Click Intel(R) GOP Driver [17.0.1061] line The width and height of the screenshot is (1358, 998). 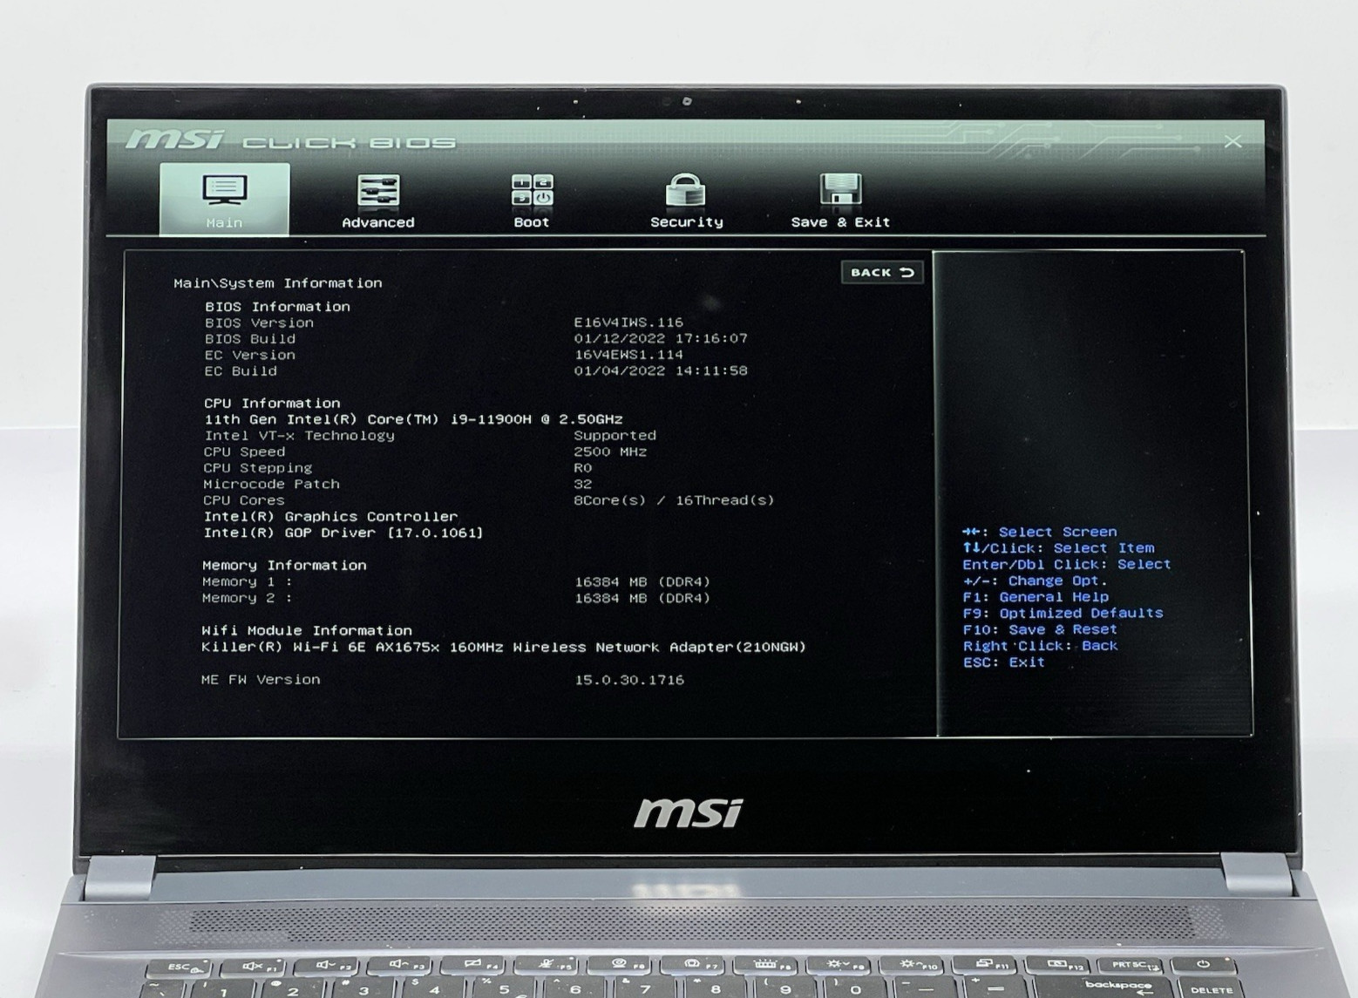click(x=343, y=533)
